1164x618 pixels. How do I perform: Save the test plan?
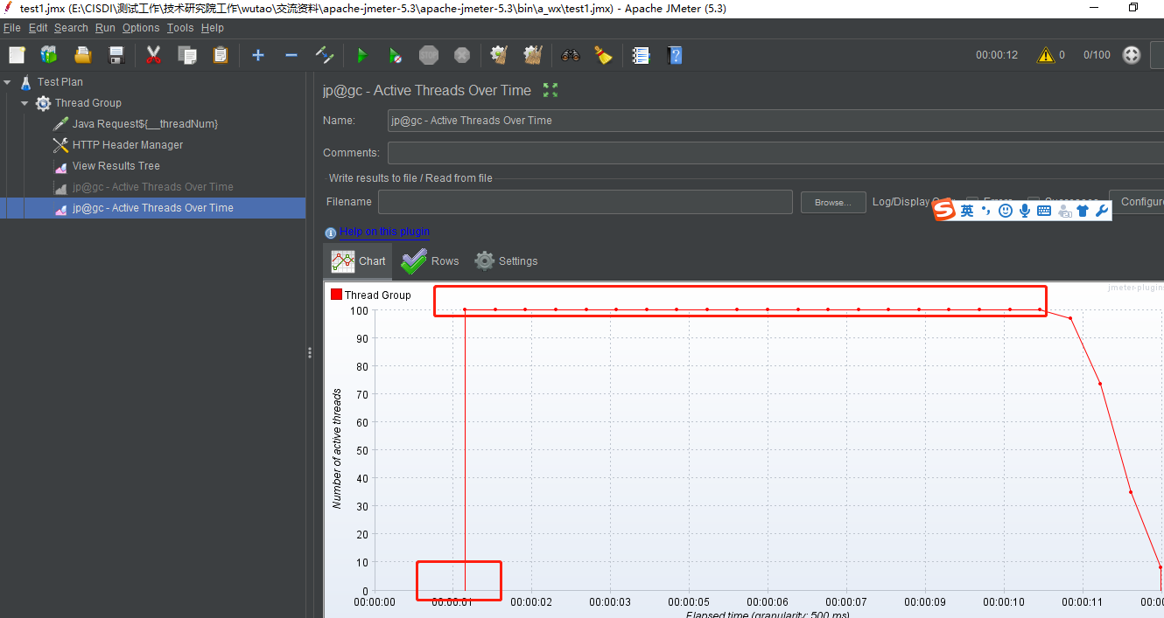(115, 54)
